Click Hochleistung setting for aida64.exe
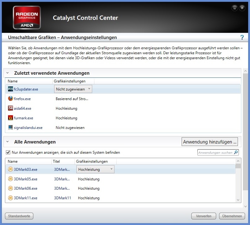Screen dimensions: 250x225 click(66, 108)
